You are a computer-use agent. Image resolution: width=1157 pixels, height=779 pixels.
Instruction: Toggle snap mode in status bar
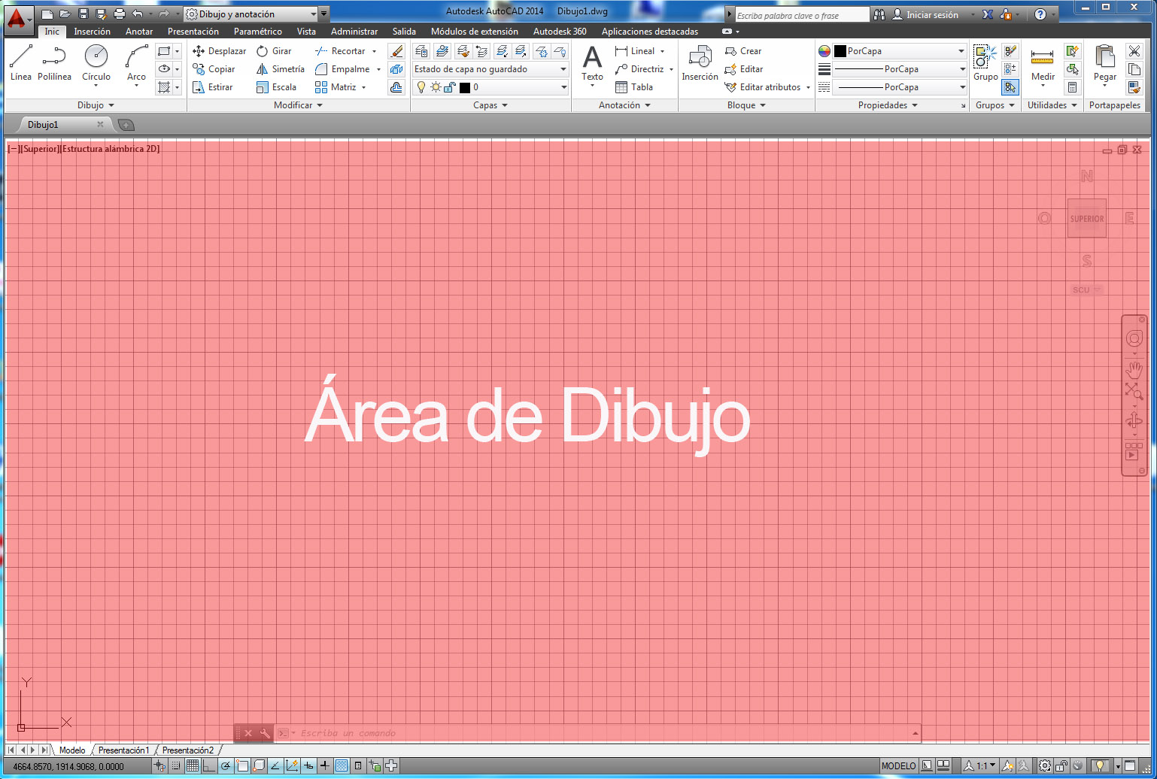[176, 766]
